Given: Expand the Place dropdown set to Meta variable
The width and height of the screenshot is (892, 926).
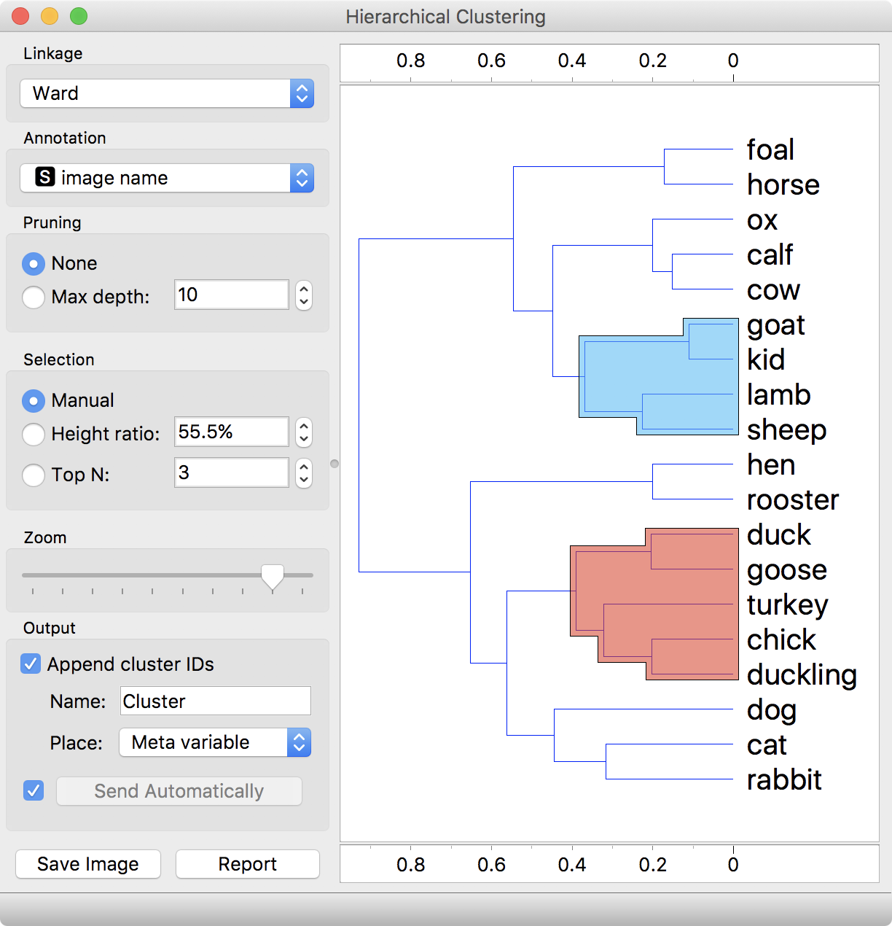Looking at the screenshot, I should point(215,742).
